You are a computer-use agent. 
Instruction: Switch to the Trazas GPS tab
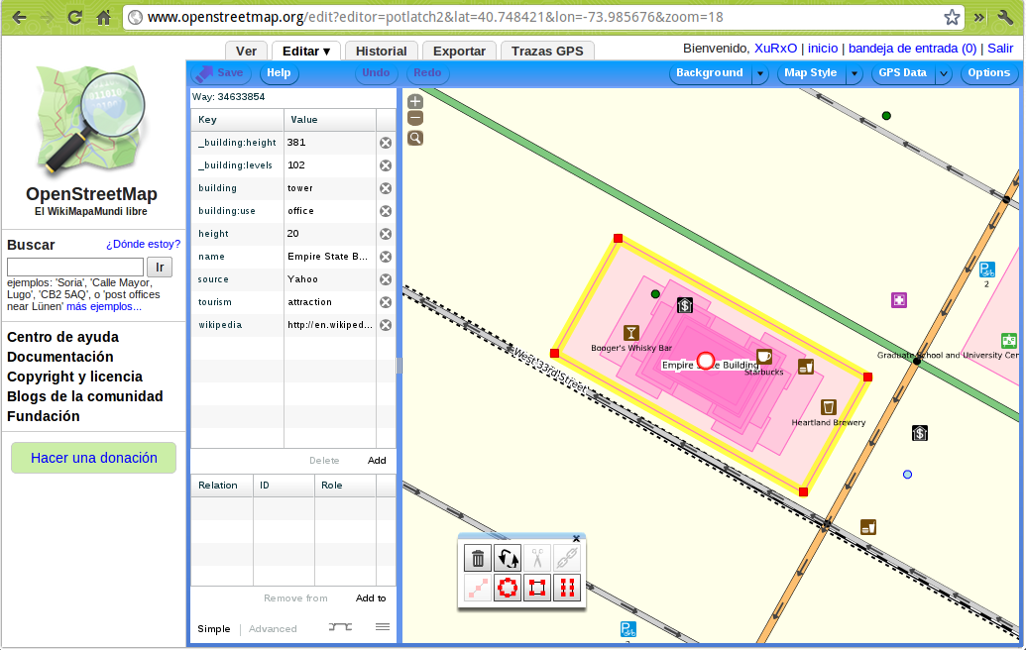point(547,52)
